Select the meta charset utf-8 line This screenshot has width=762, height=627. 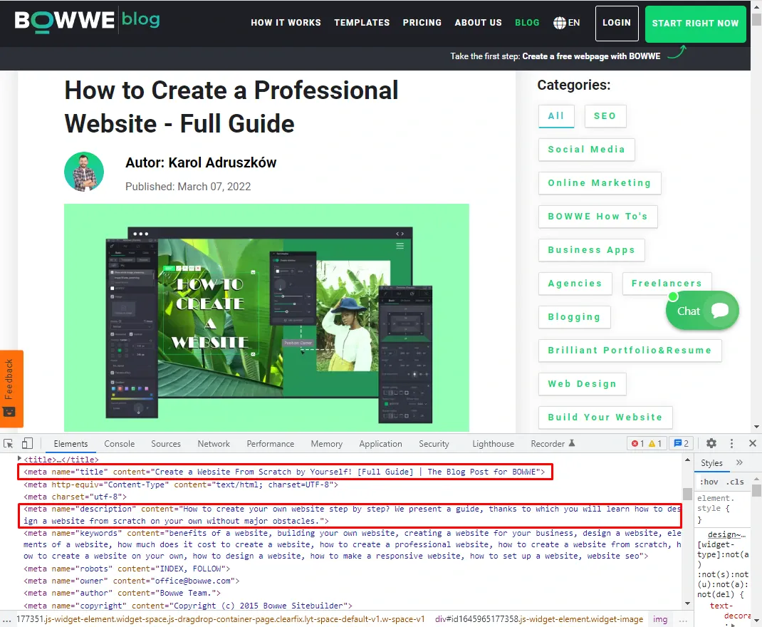click(x=75, y=497)
